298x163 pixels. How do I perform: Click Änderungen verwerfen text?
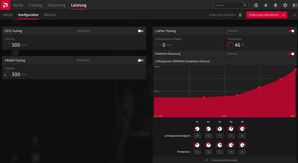pyautogui.click(x=222, y=15)
